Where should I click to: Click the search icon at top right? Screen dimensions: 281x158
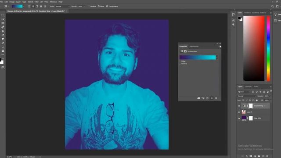click(272, 6)
